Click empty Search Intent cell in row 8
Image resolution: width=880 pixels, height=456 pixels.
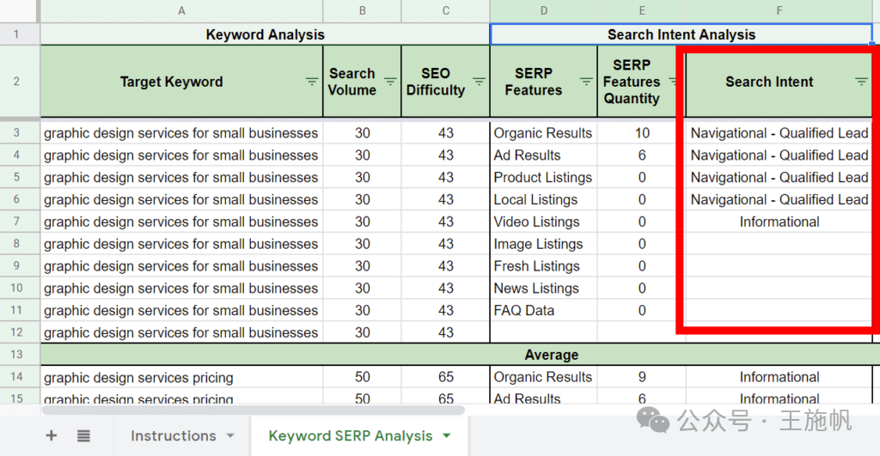[x=779, y=244]
